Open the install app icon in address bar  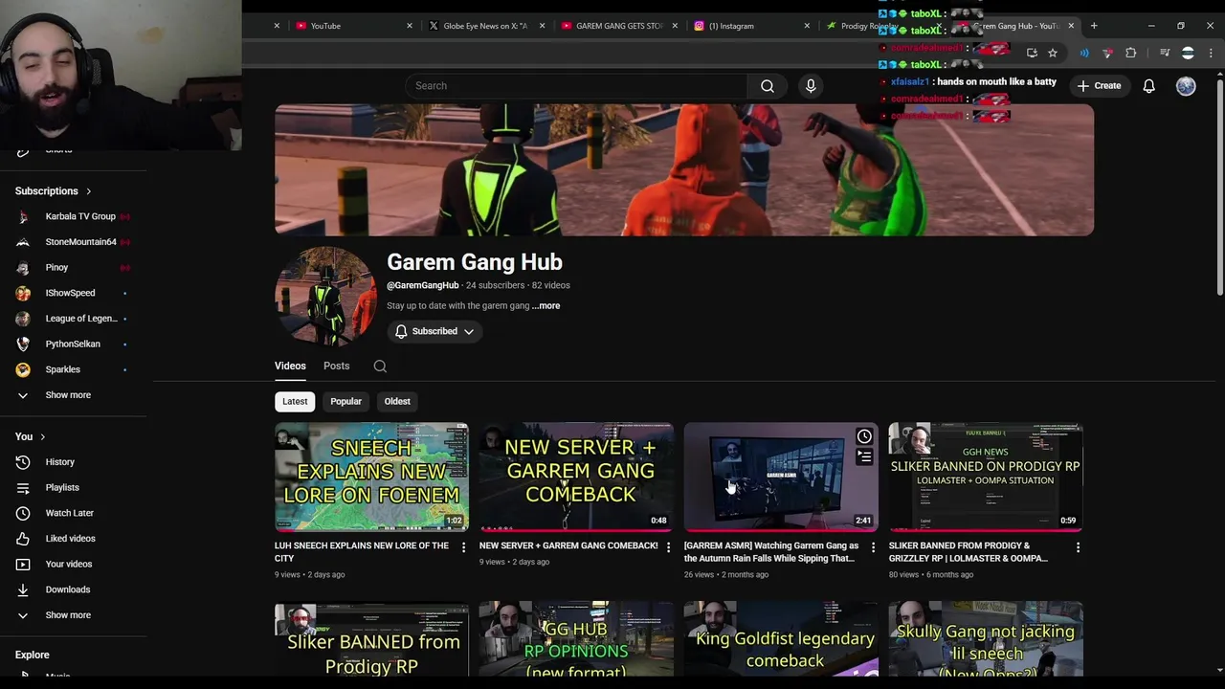1032,54
